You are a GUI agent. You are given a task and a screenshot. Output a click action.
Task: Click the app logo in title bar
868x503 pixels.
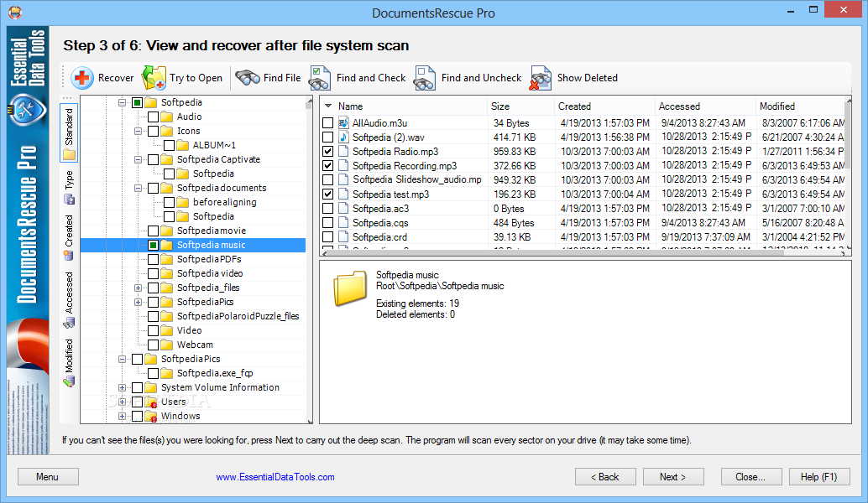pos(15,13)
